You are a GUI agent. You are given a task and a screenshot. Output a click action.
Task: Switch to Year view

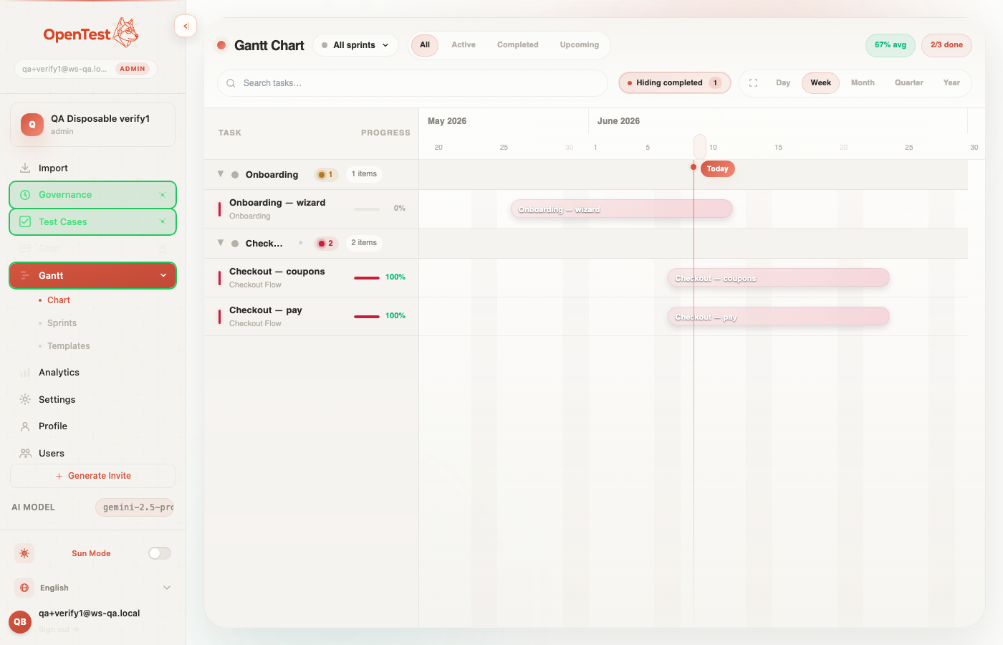click(x=951, y=83)
